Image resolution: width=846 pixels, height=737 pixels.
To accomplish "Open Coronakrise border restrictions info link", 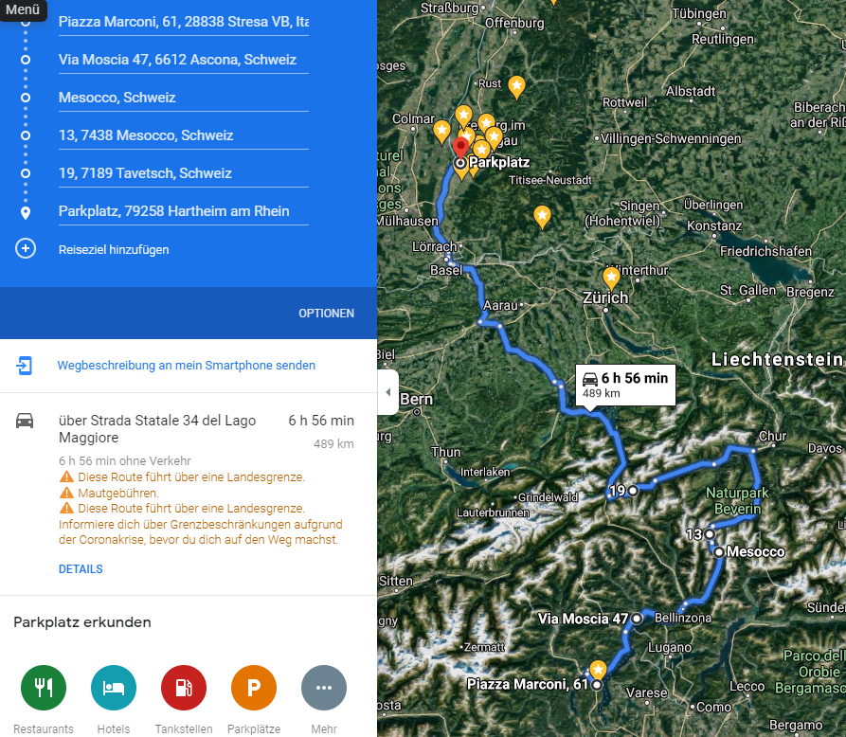I will pos(200,532).
